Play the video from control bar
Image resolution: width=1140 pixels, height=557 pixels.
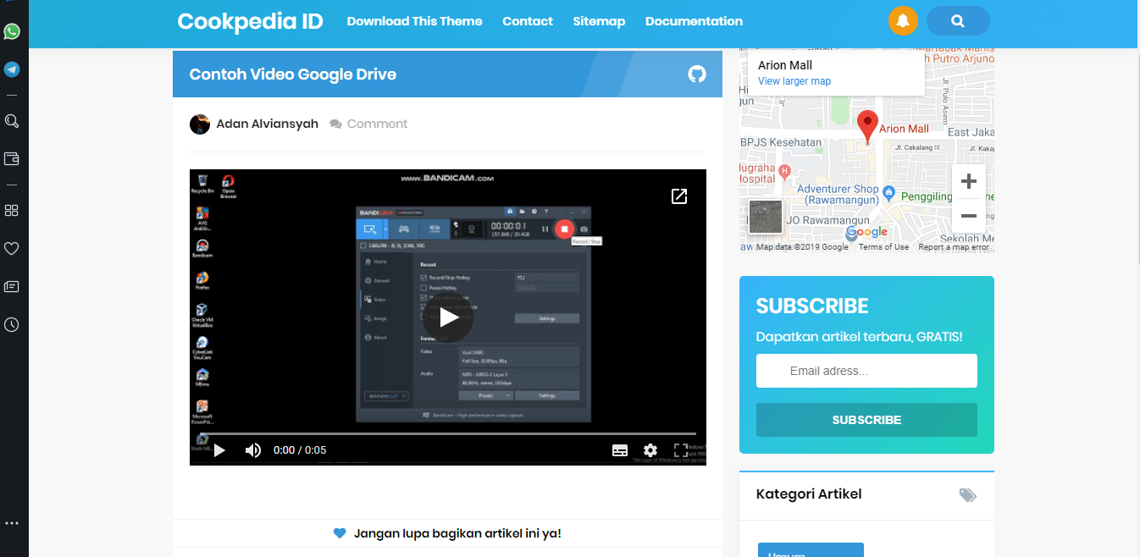tap(219, 450)
